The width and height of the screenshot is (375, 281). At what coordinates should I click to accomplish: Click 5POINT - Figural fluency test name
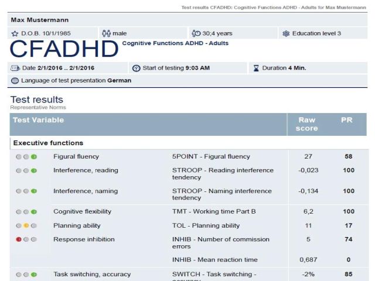pyautogui.click(x=211, y=156)
